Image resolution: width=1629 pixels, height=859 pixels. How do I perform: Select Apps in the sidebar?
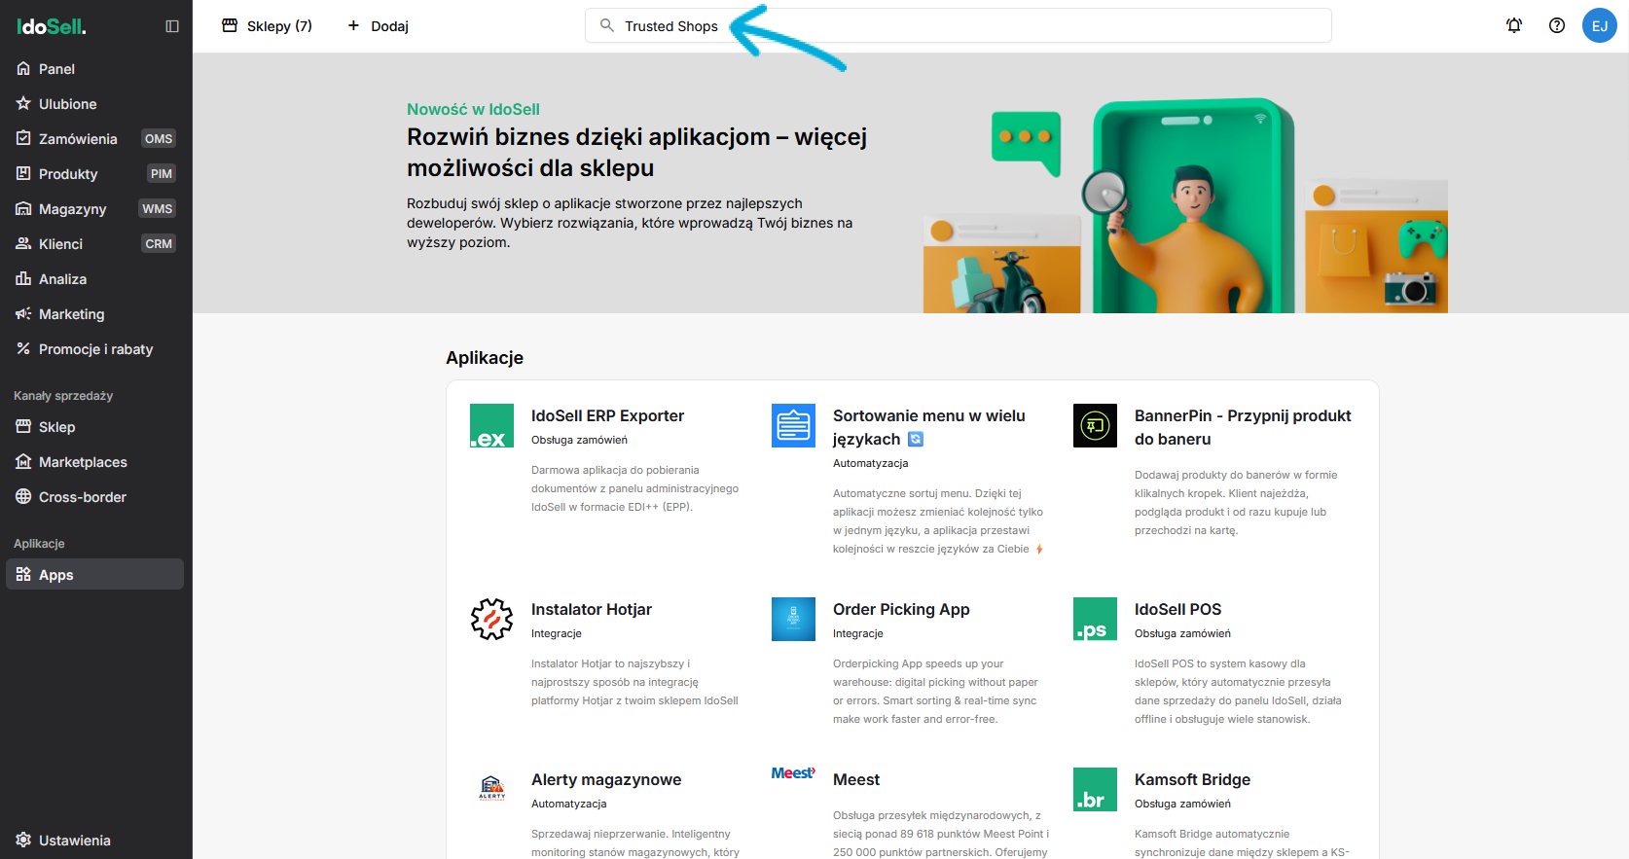[x=94, y=575]
